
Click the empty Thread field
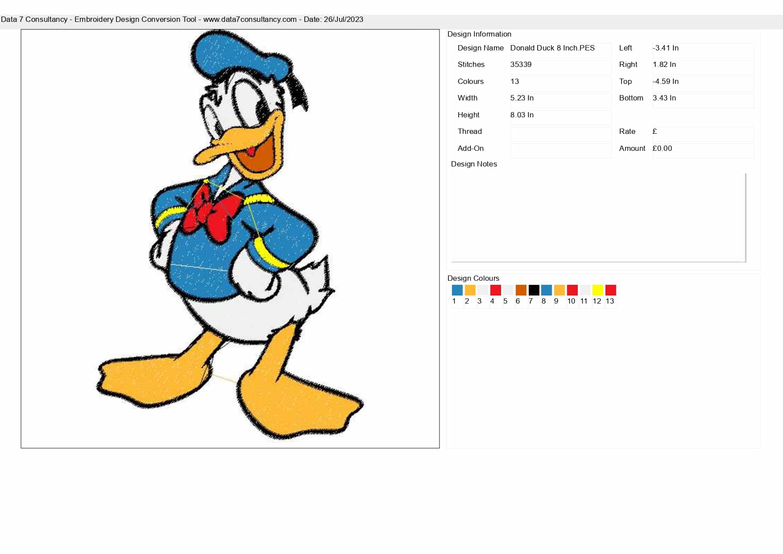561,134
